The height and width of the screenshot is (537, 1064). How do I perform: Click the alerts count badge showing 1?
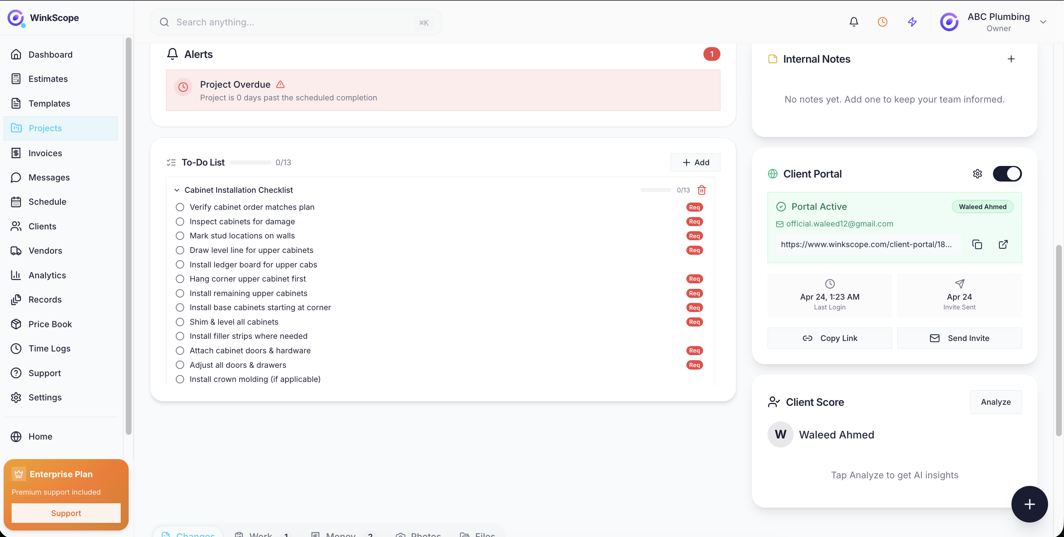click(x=712, y=54)
